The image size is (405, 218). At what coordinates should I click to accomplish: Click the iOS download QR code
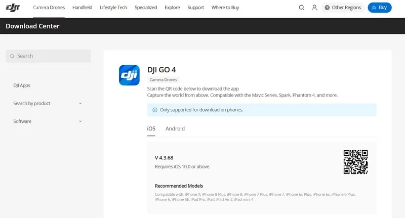pyautogui.click(x=355, y=162)
